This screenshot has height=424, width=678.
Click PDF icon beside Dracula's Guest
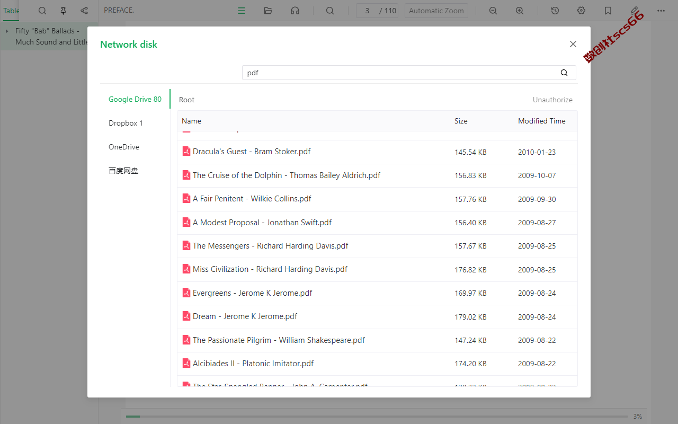[186, 152]
